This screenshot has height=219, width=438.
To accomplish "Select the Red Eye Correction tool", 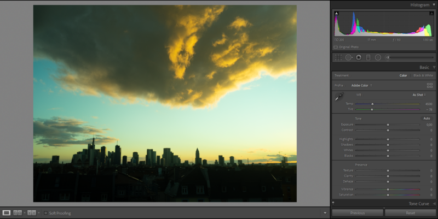I will point(359,57).
